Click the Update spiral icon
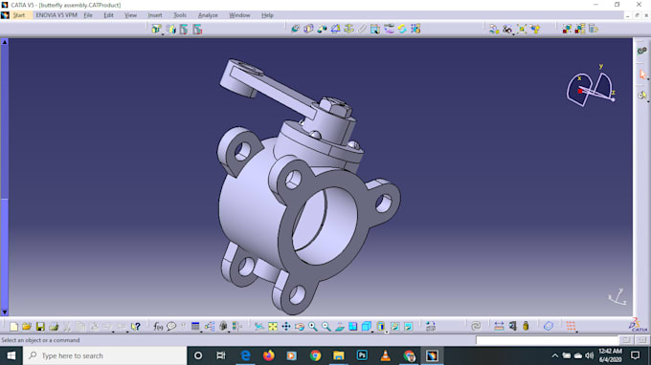 (x=476, y=327)
